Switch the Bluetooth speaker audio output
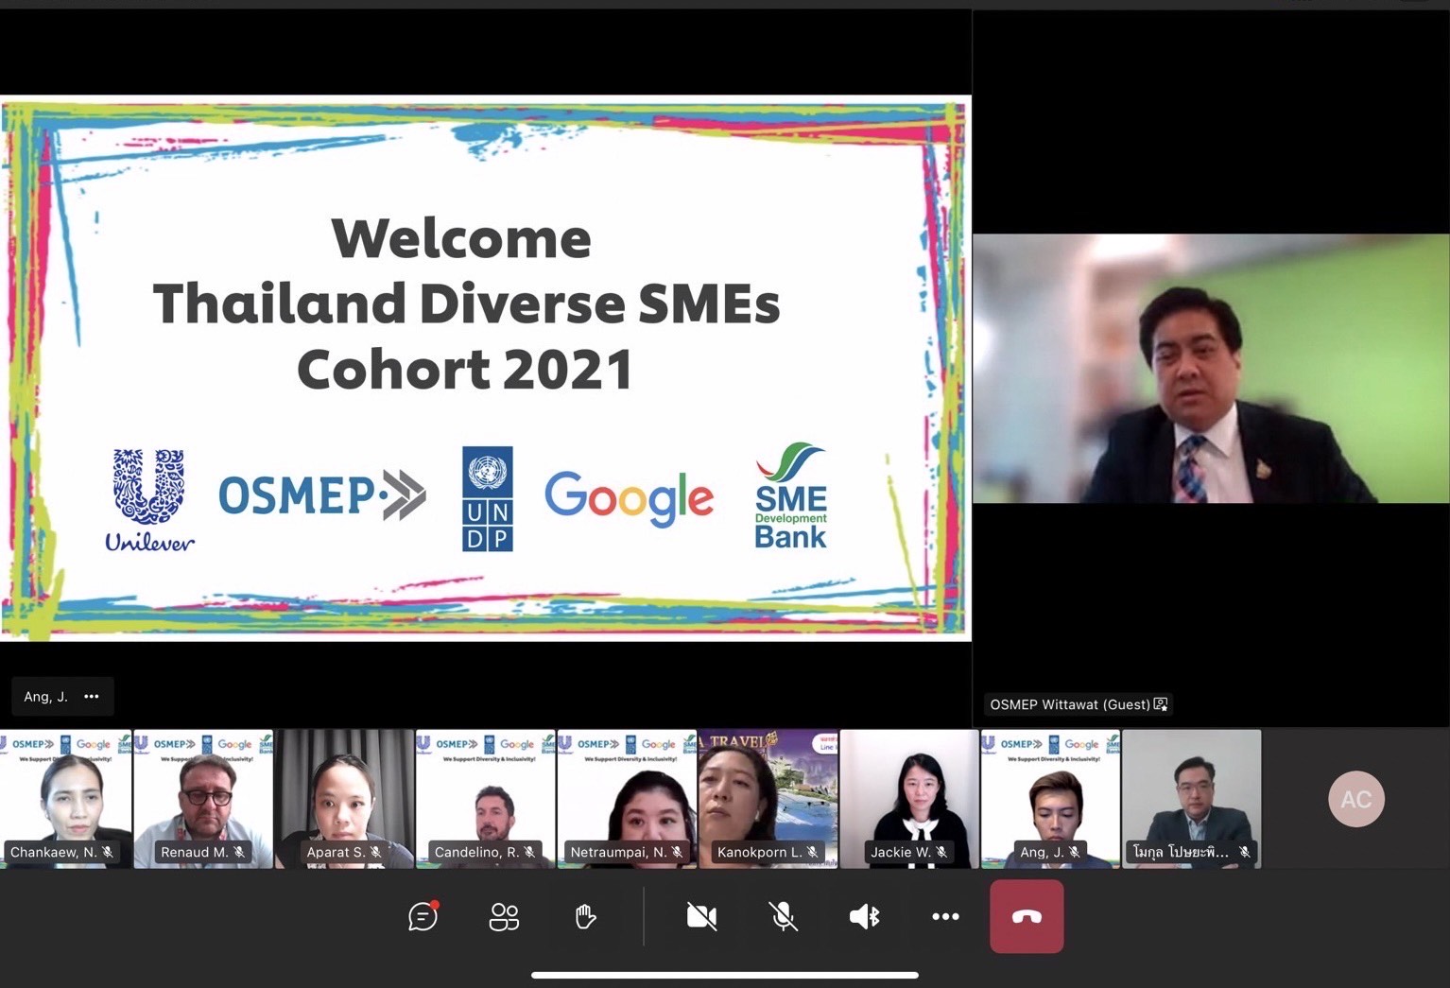The height and width of the screenshot is (988, 1450). coord(864,916)
